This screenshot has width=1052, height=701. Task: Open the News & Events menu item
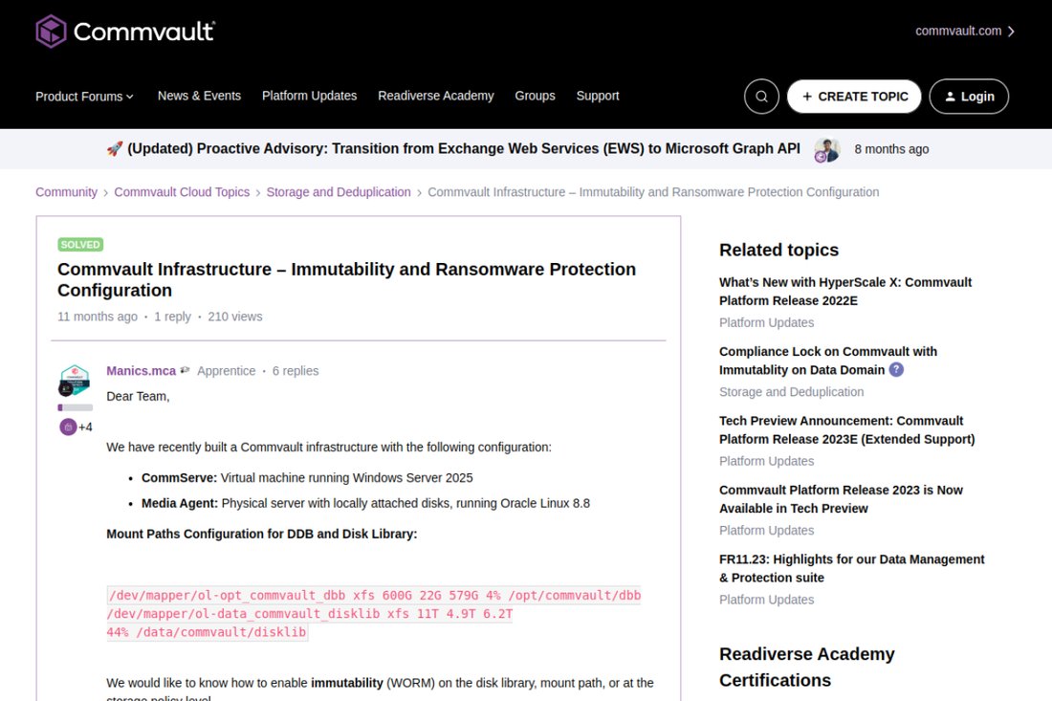[x=199, y=96]
